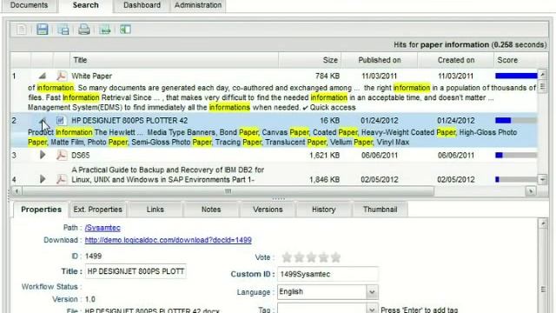
Task: Click horizontal scrollbar right arrow
Action: 531,191
